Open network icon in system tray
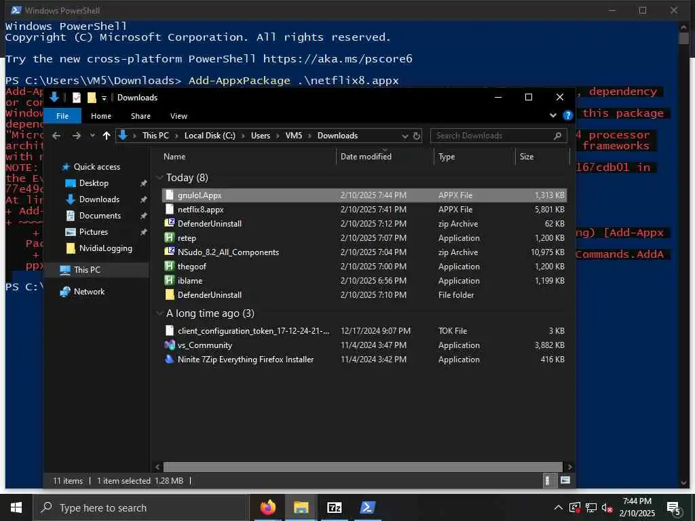Image resolution: width=695 pixels, height=521 pixels. [591, 508]
